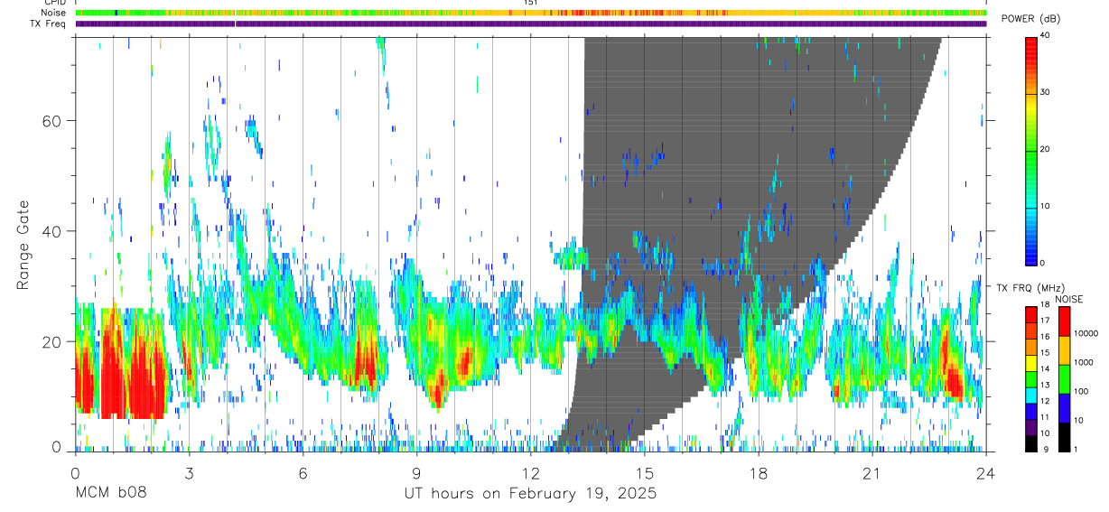Click the Range Gate y-axis title
1109x512 pixels.
point(24,245)
